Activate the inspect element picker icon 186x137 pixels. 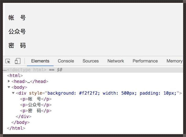point(8,61)
